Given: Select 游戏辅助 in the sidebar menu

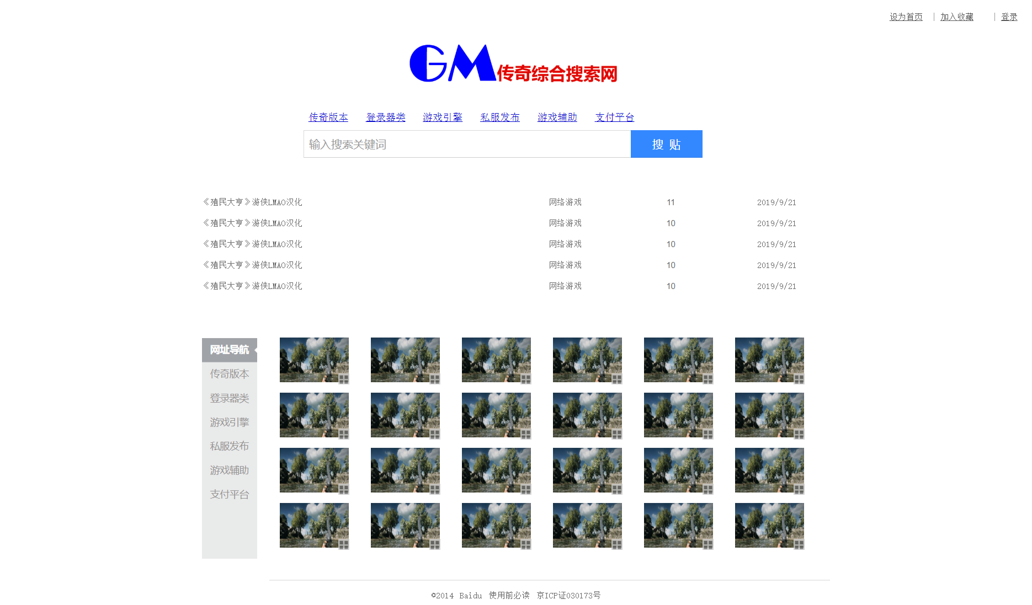Looking at the screenshot, I should [228, 470].
